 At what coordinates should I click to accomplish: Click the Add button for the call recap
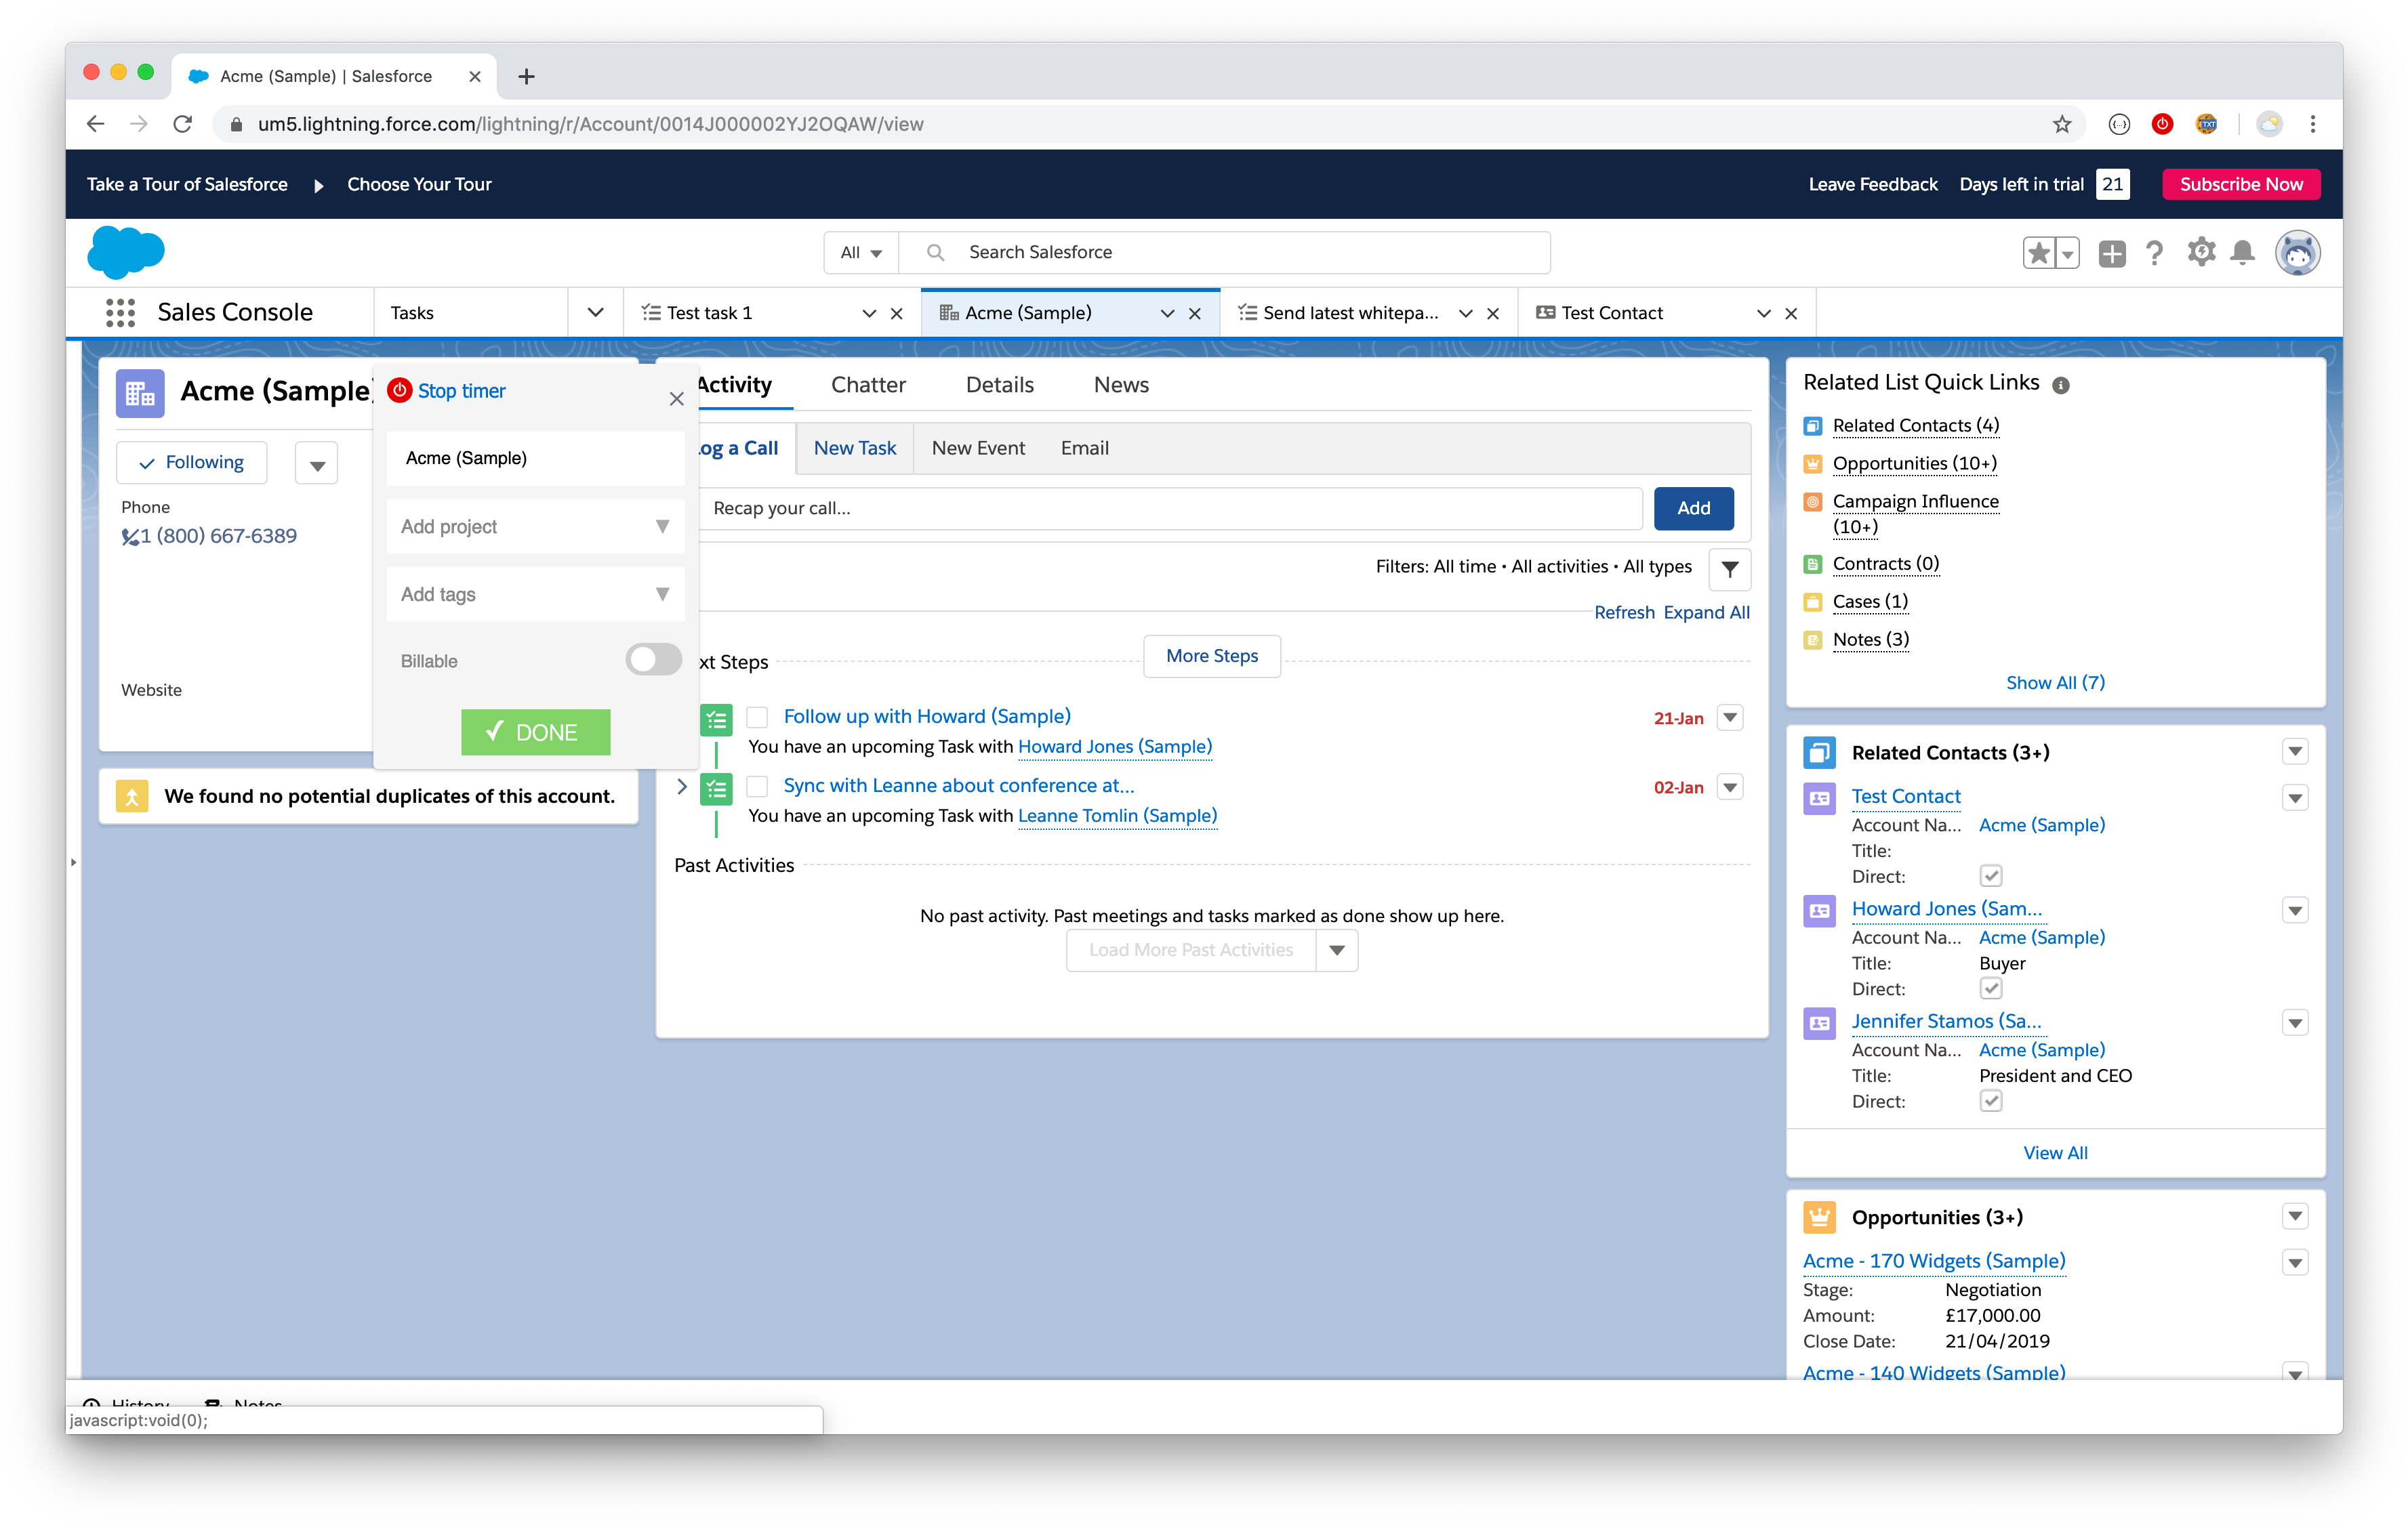[x=1693, y=509]
